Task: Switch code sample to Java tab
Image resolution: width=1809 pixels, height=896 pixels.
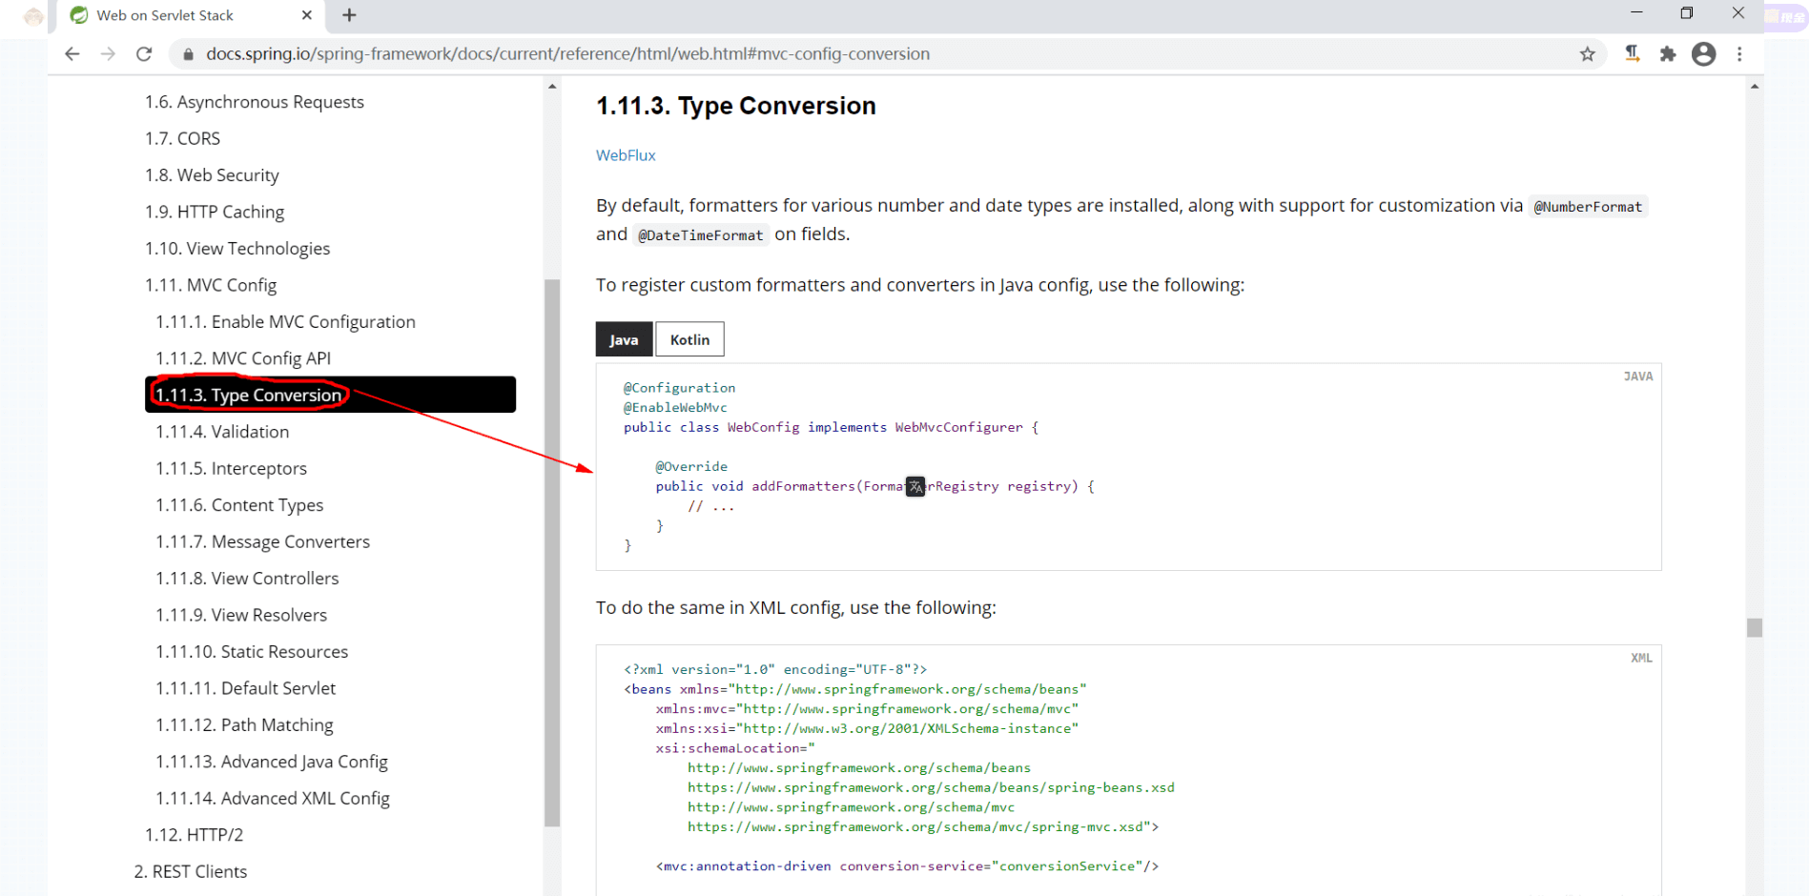Action: [625, 339]
